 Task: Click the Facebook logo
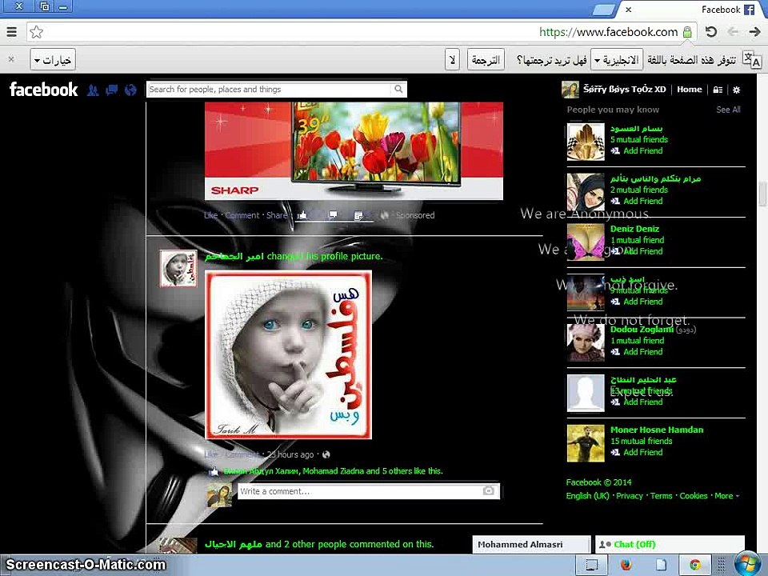click(x=43, y=89)
